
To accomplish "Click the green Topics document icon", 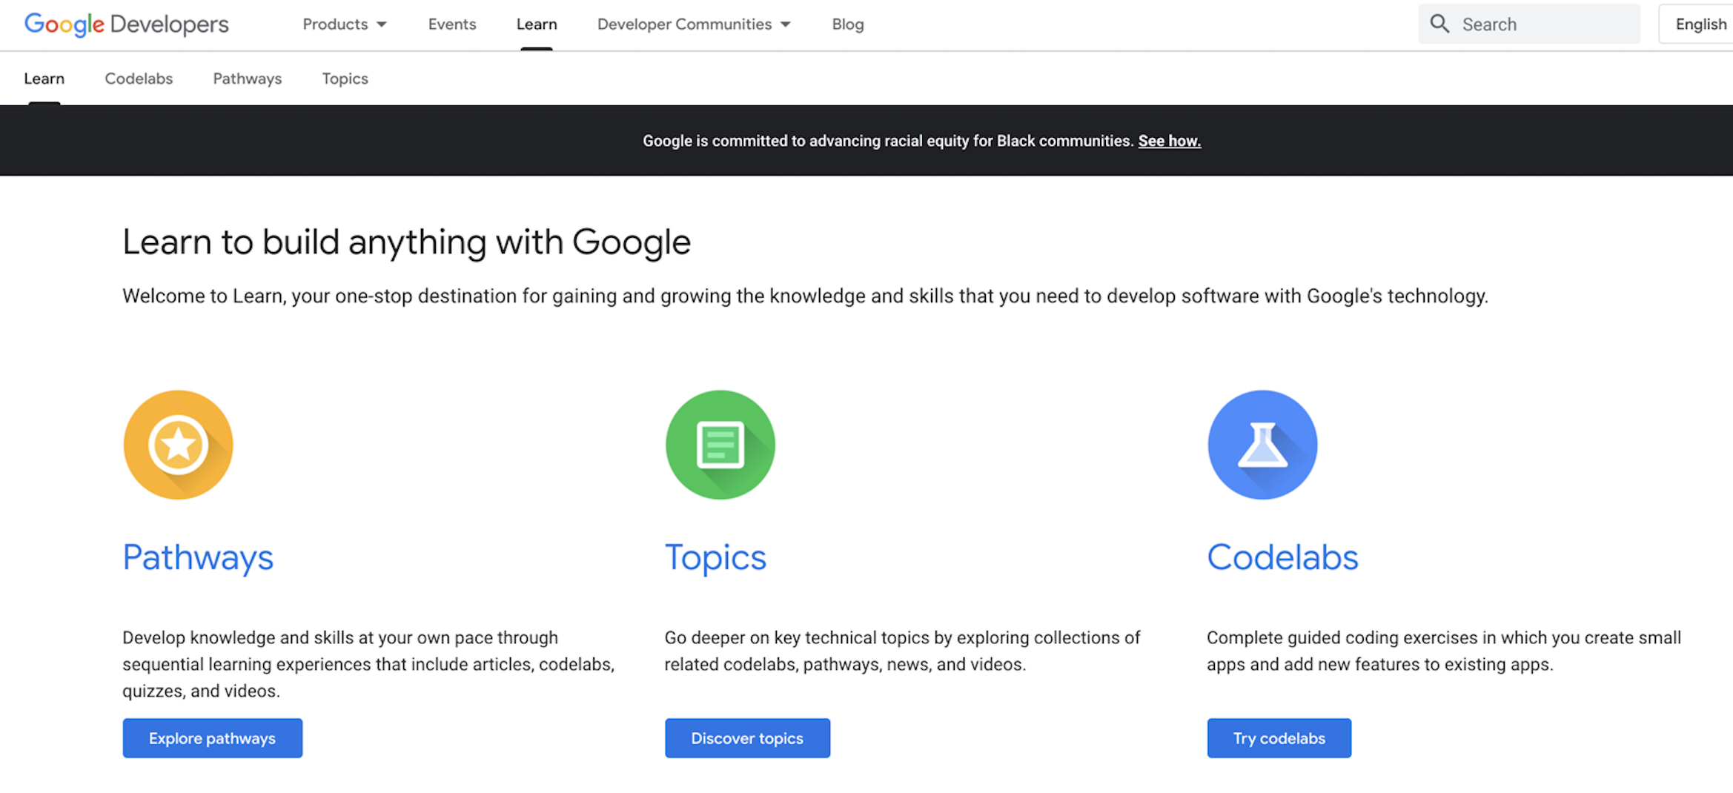I will point(720,445).
